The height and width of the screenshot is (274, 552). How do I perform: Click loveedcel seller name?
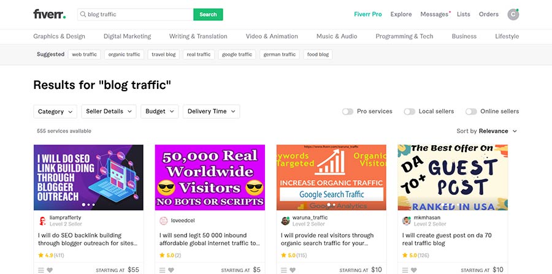183,221
